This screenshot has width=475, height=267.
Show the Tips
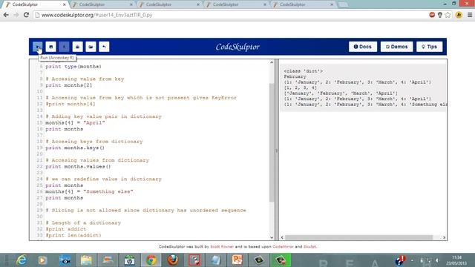(x=429, y=47)
